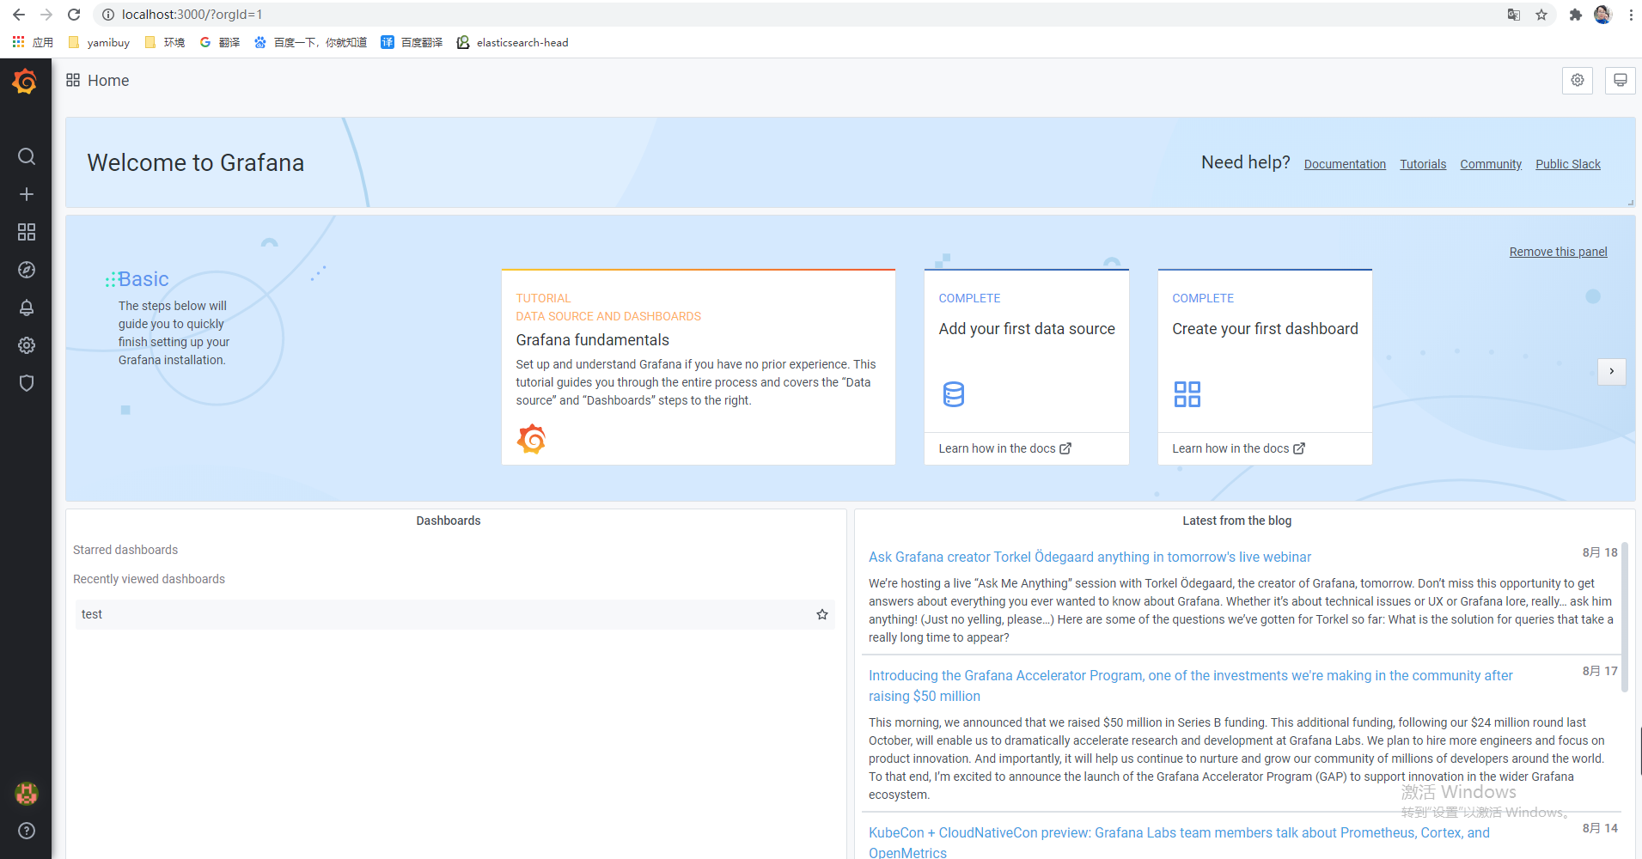Open Learn how under data source card

(x=1004, y=448)
